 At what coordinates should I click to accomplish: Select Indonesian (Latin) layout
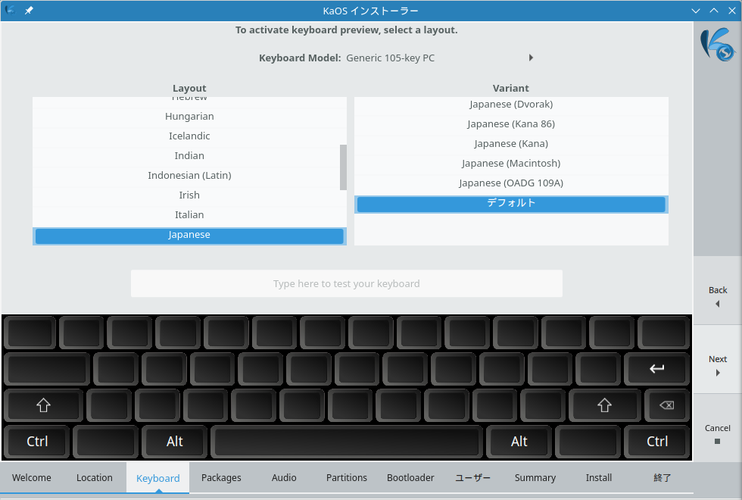189,176
